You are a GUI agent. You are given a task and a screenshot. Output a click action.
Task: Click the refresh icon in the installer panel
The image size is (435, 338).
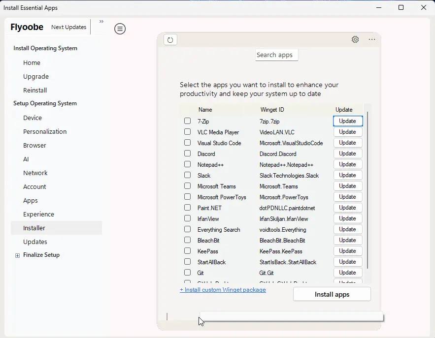pos(170,40)
